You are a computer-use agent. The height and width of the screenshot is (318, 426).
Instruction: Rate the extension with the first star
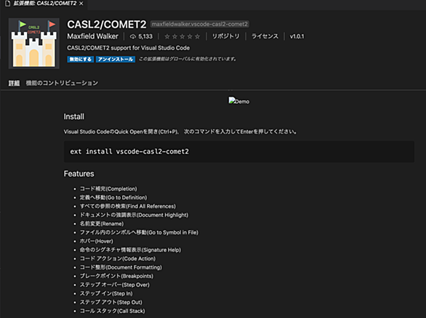167,36
